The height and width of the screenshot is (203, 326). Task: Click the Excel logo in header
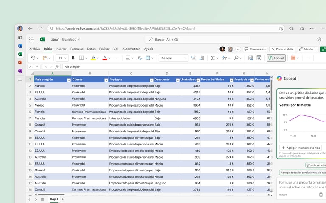[x=42, y=39]
